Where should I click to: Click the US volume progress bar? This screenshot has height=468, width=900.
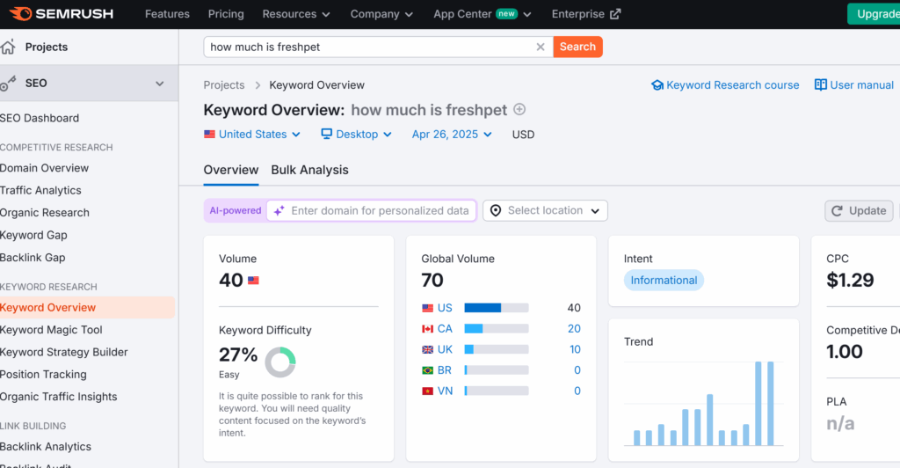[x=497, y=308]
